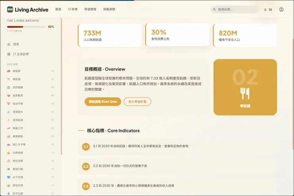Viewport: 294px width, 196px height.
Task: Open the 優質教育 sidebar row
Action: pos(30,95)
